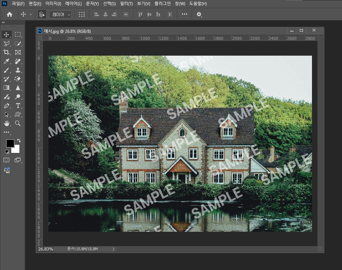Select the Mixer Brush tool icon
Viewport: 342px width, 270px height.
[x=6, y=97]
